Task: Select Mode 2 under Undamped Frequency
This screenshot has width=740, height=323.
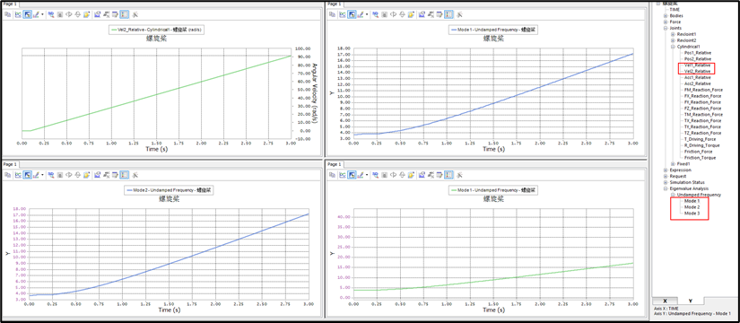Action: [x=692, y=207]
